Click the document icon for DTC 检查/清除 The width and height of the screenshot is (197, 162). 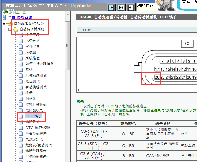coord(21,128)
